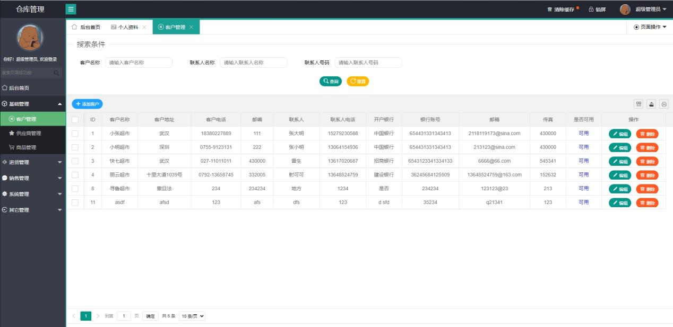Close the 客户管理 tab
Viewport: 673px width, 327px height.
(x=191, y=27)
